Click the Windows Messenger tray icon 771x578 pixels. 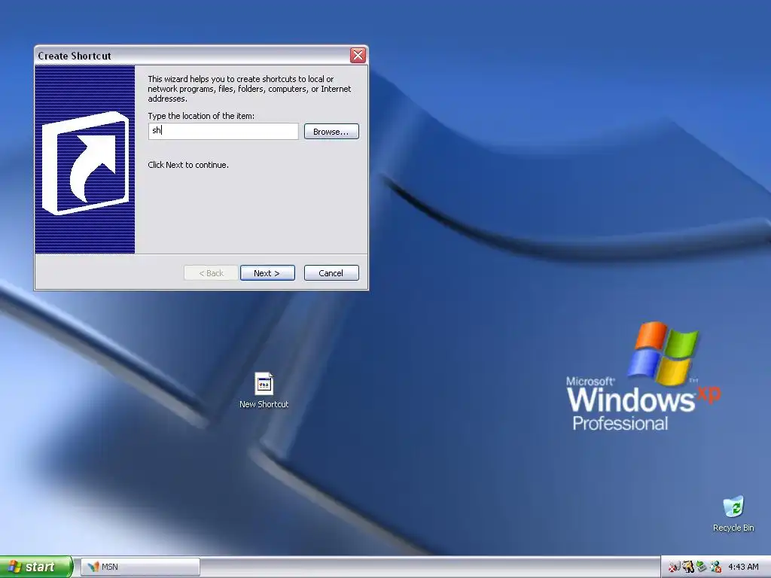716,567
